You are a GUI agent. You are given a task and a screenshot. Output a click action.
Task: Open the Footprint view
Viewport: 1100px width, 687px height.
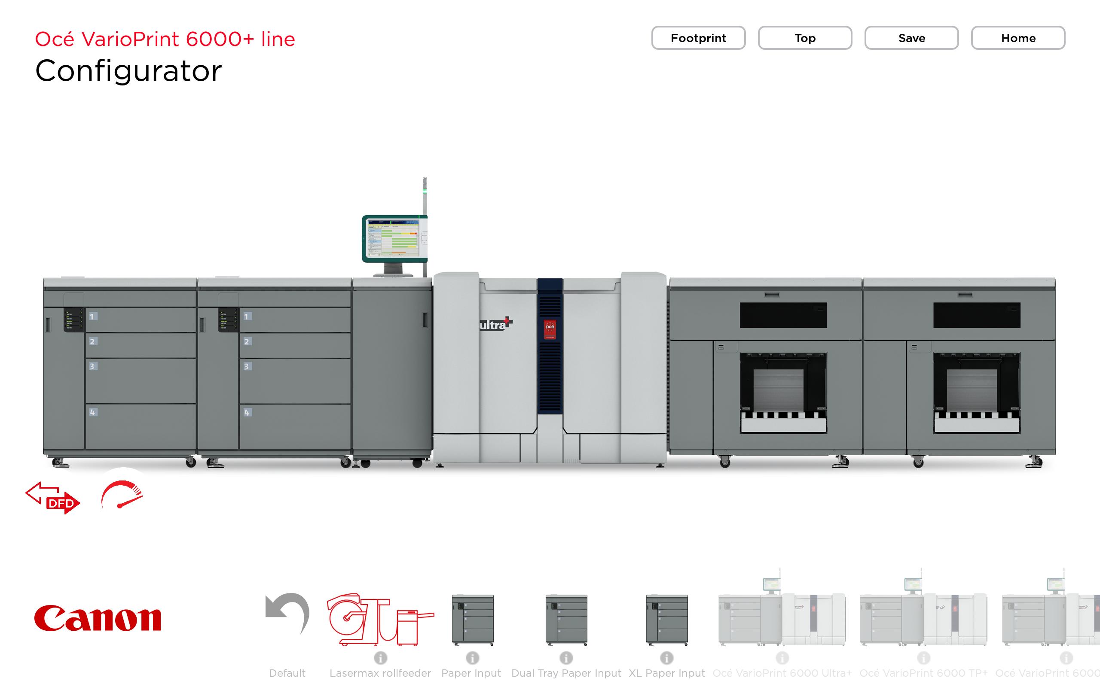click(698, 38)
